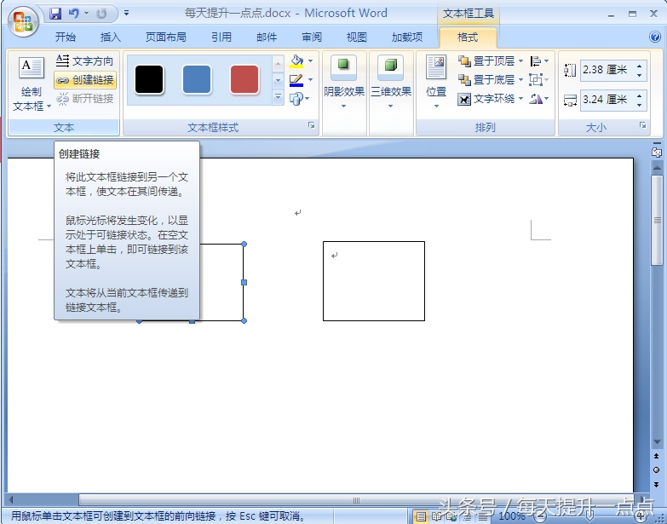Switch to the 视图 (View) tab

357,37
